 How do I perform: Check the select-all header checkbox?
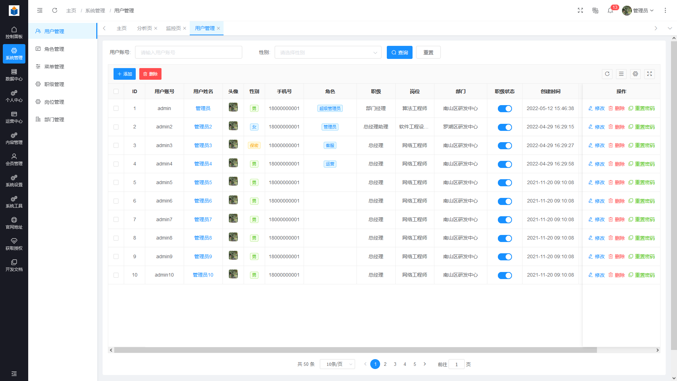(x=116, y=91)
